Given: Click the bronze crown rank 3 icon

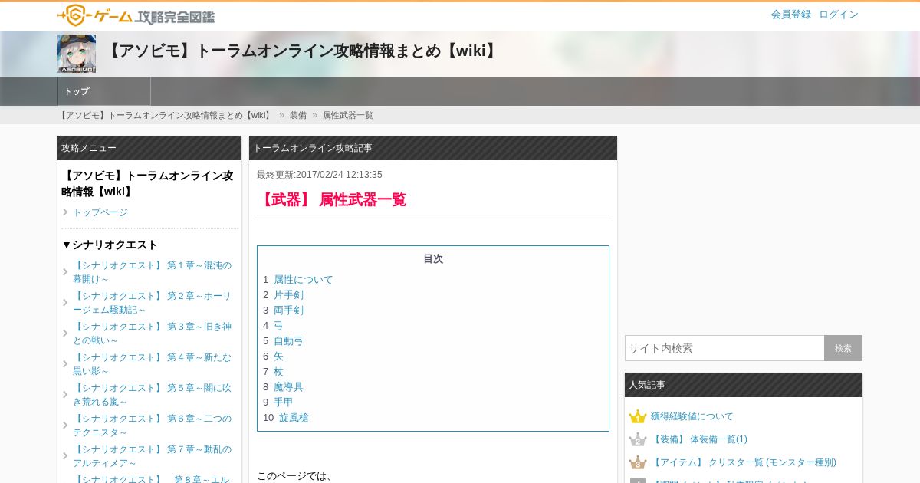Looking at the screenshot, I should 638,462.
